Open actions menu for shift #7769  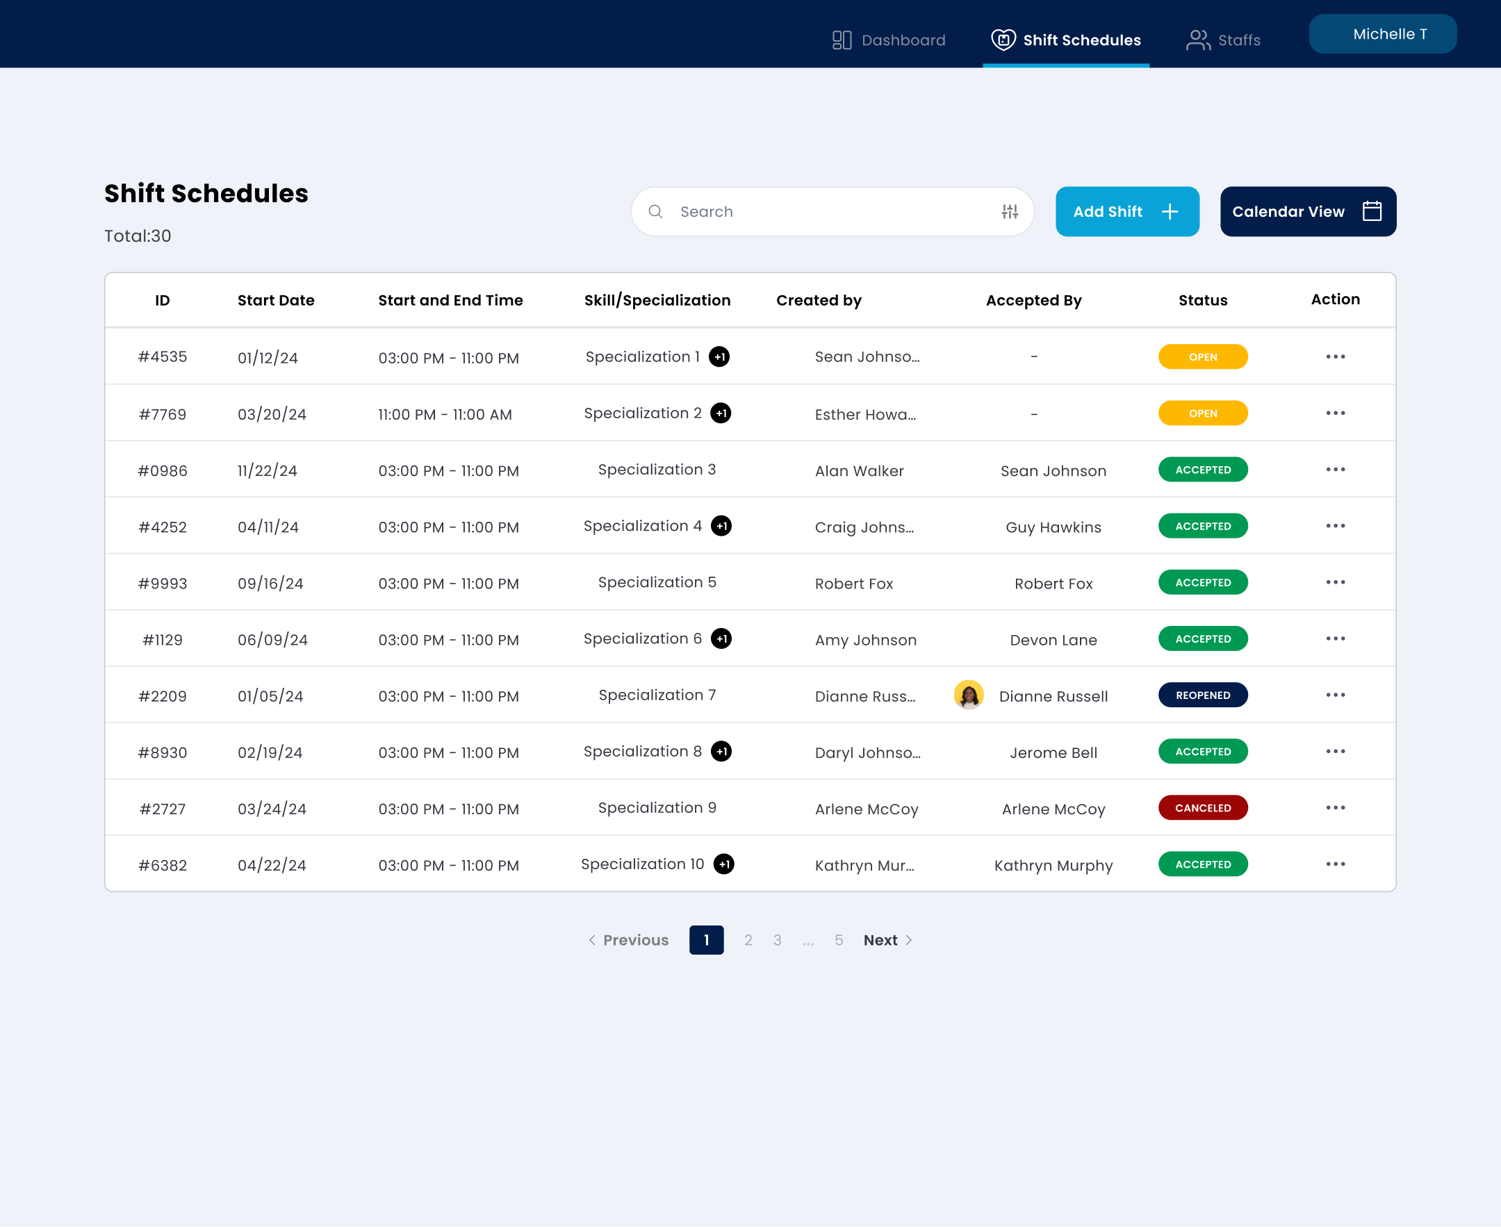pos(1335,413)
